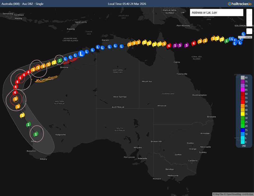Open the hailtracker.io logo link

pos(239,4)
